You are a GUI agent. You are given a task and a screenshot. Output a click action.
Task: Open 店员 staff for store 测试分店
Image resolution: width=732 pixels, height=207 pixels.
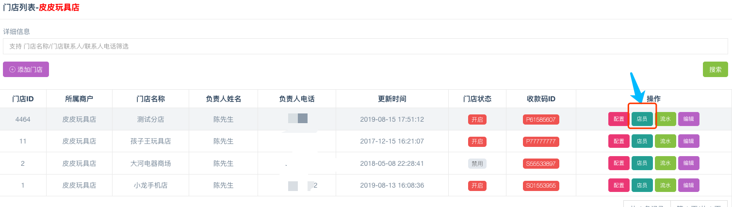(642, 119)
